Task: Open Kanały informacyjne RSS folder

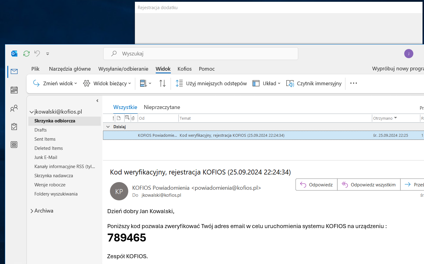Action: pos(65,167)
